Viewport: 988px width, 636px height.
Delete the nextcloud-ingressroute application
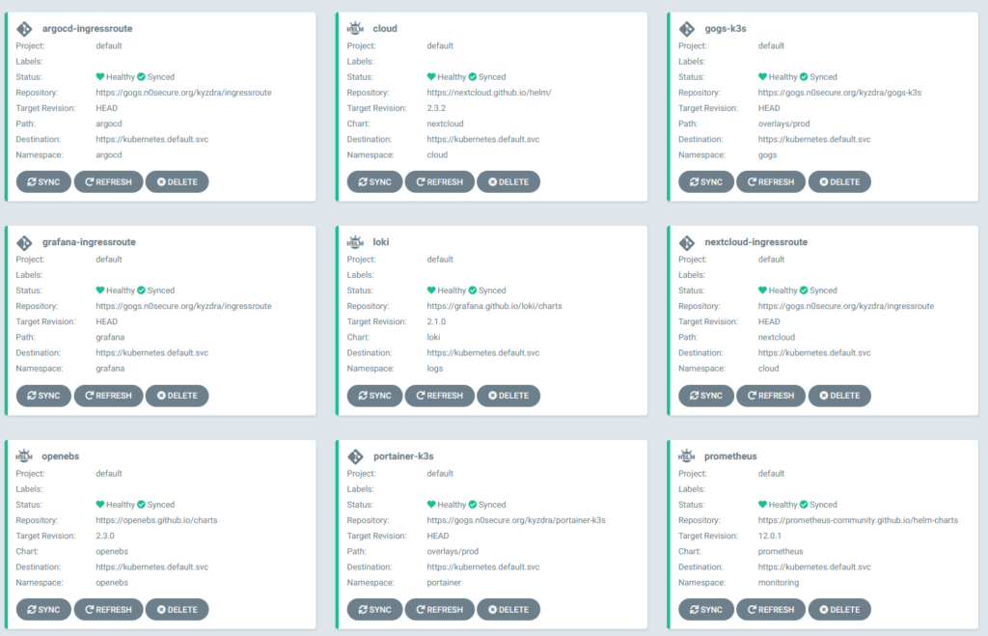pyautogui.click(x=840, y=396)
